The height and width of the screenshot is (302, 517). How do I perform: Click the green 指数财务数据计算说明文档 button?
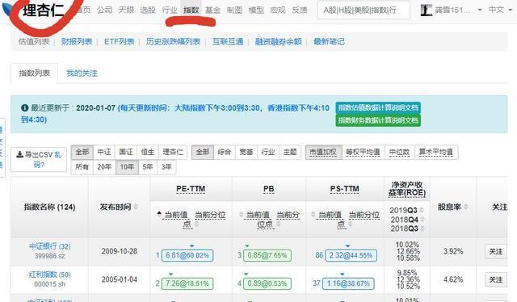click(378, 120)
